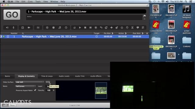
Task: Add a Script cue, last toolbar icon
Action: click(x=143, y=28)
